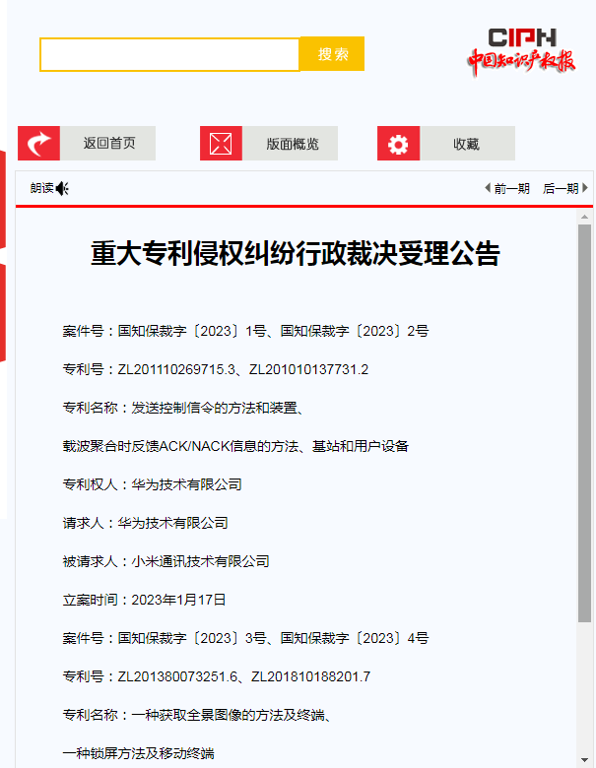Click the line 一种锁屏方法及移动终端
Screen dimensions: 596x768
(138, 753)
